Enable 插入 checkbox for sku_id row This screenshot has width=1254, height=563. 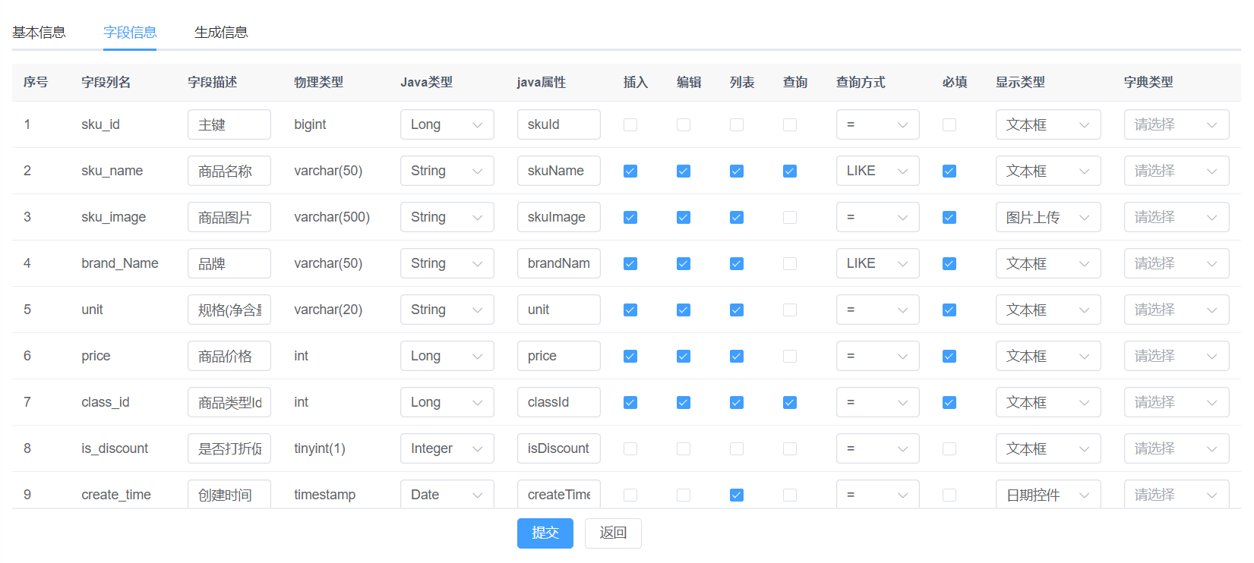(630, 125)
